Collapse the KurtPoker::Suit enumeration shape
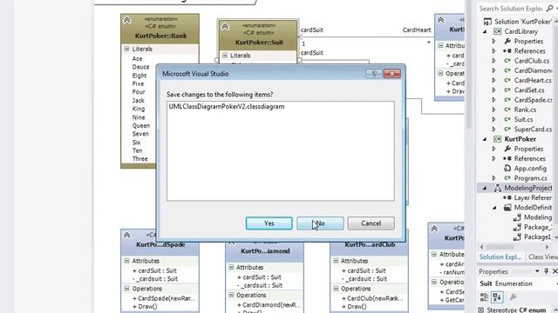This screenshot has width=558, height=313. point(225,27)
